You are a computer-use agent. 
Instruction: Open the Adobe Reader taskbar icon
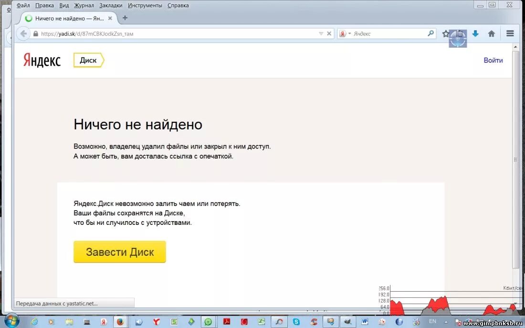(227, 322)
